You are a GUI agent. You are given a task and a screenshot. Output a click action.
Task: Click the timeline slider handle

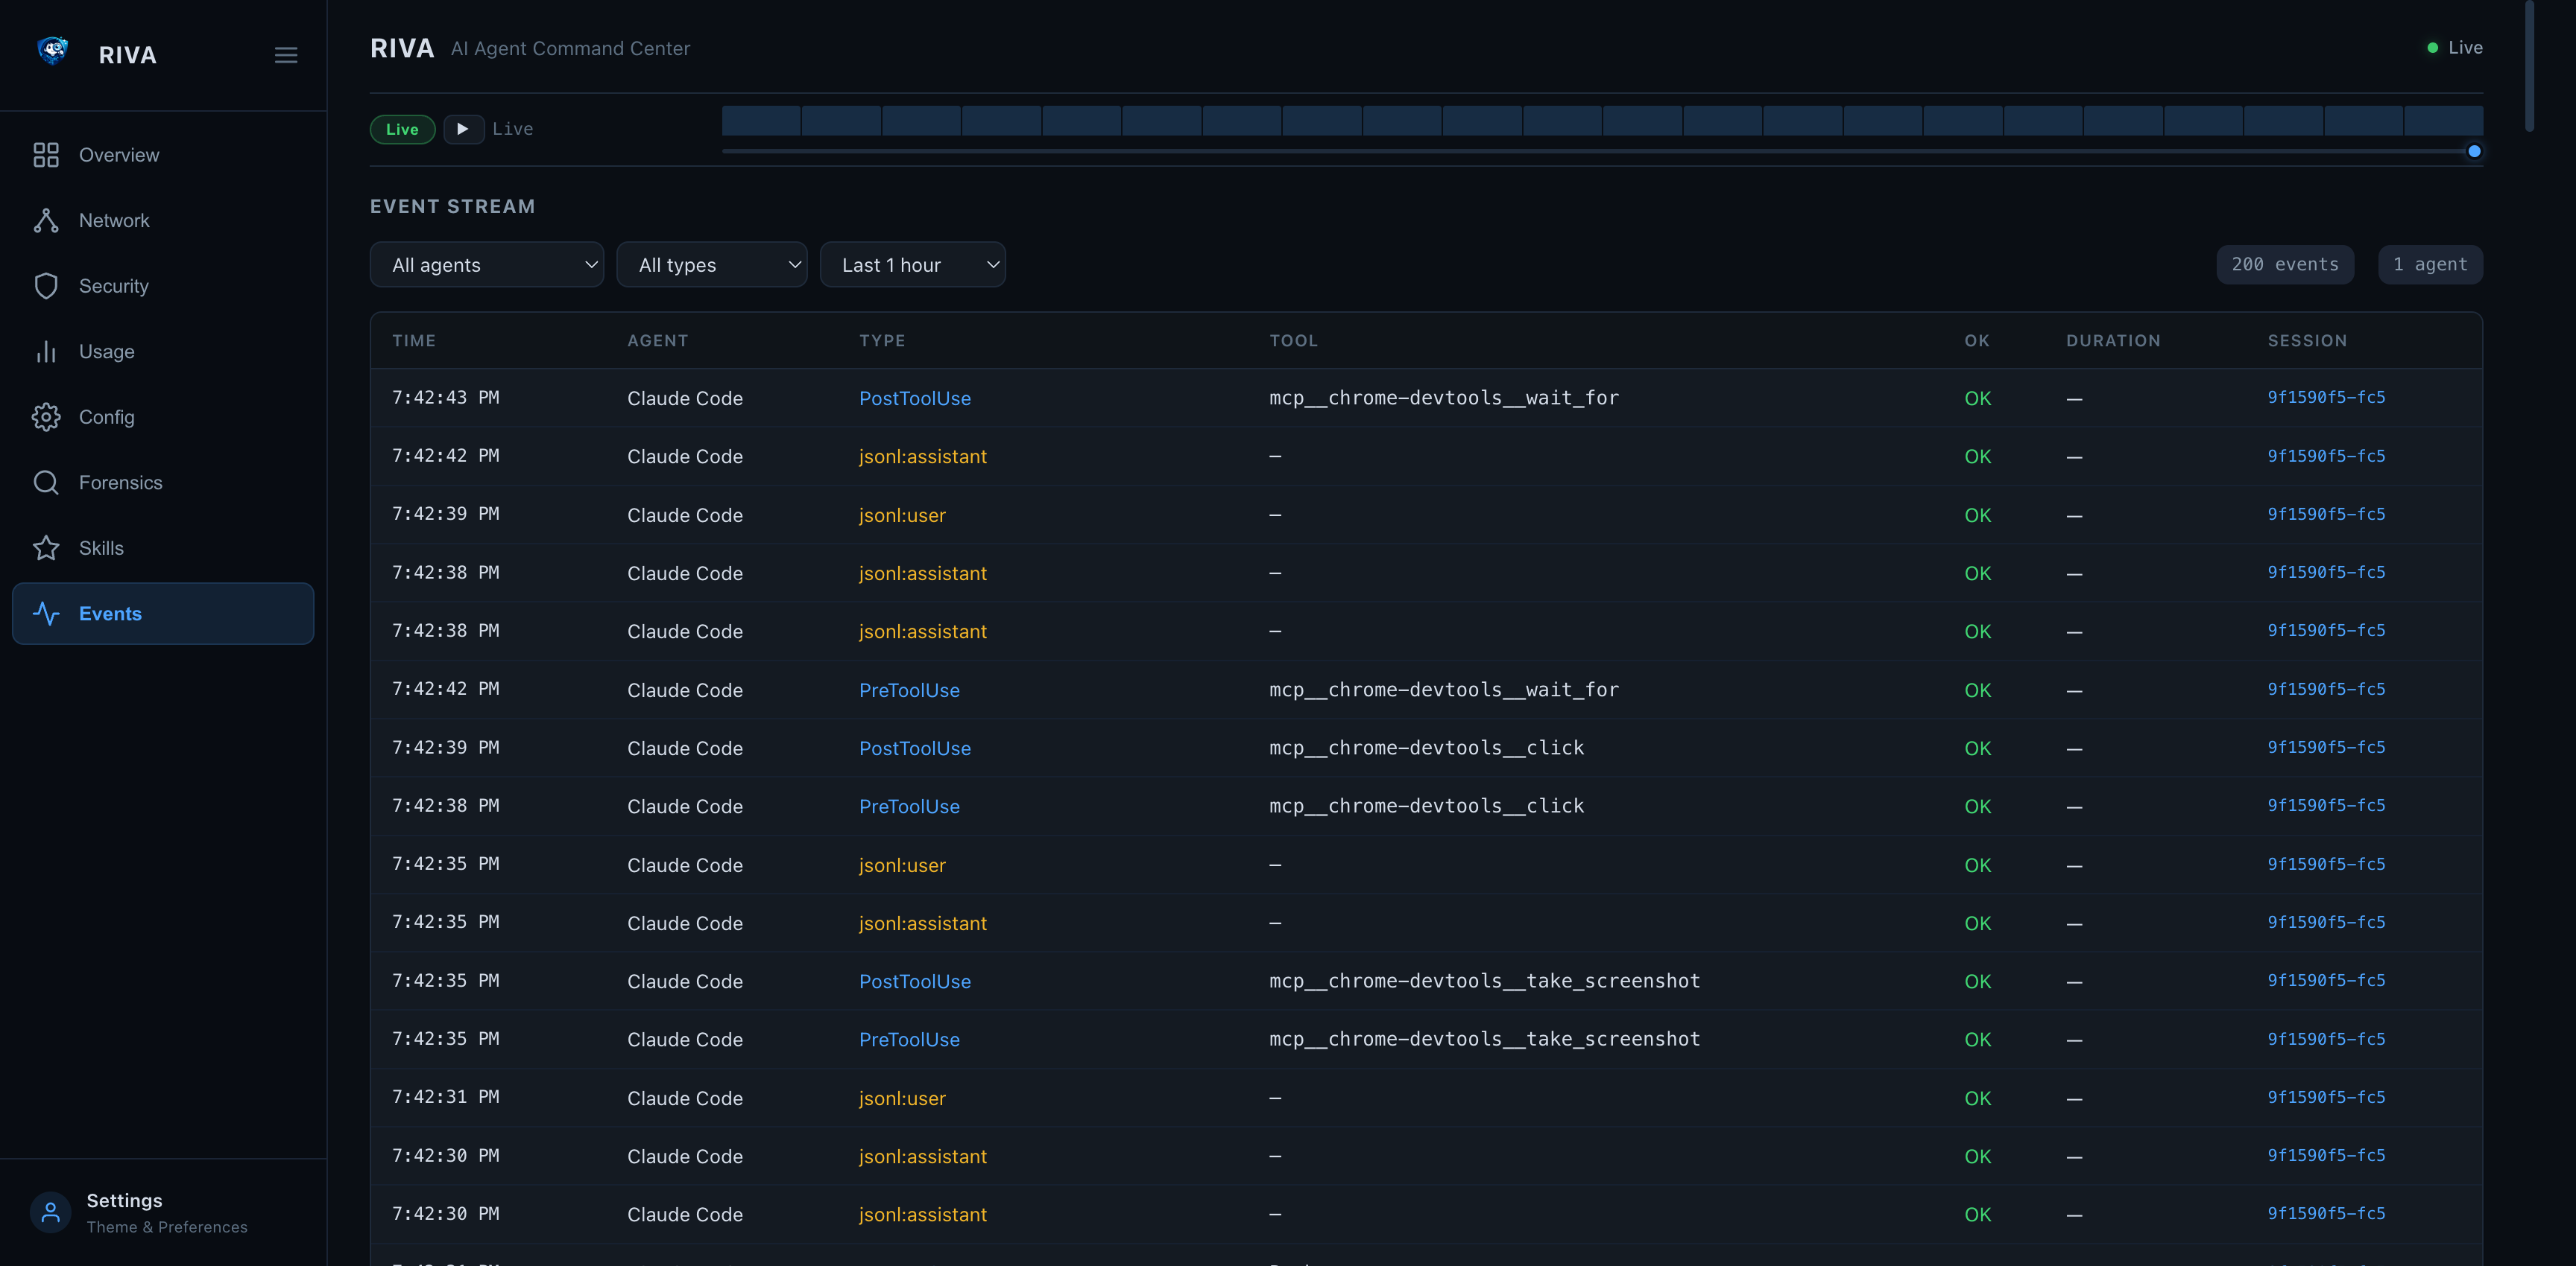tap(2473, 152)
